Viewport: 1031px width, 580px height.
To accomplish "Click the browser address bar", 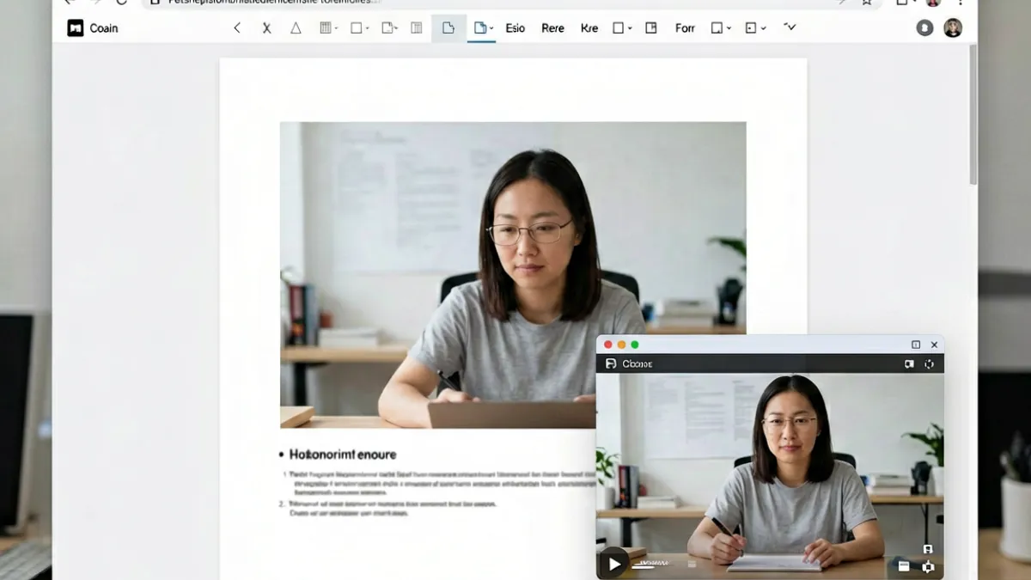I will click(511, 3).
